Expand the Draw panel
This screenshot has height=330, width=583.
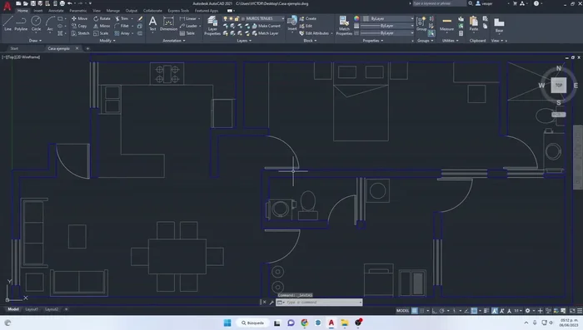click(x=35, y=41)
